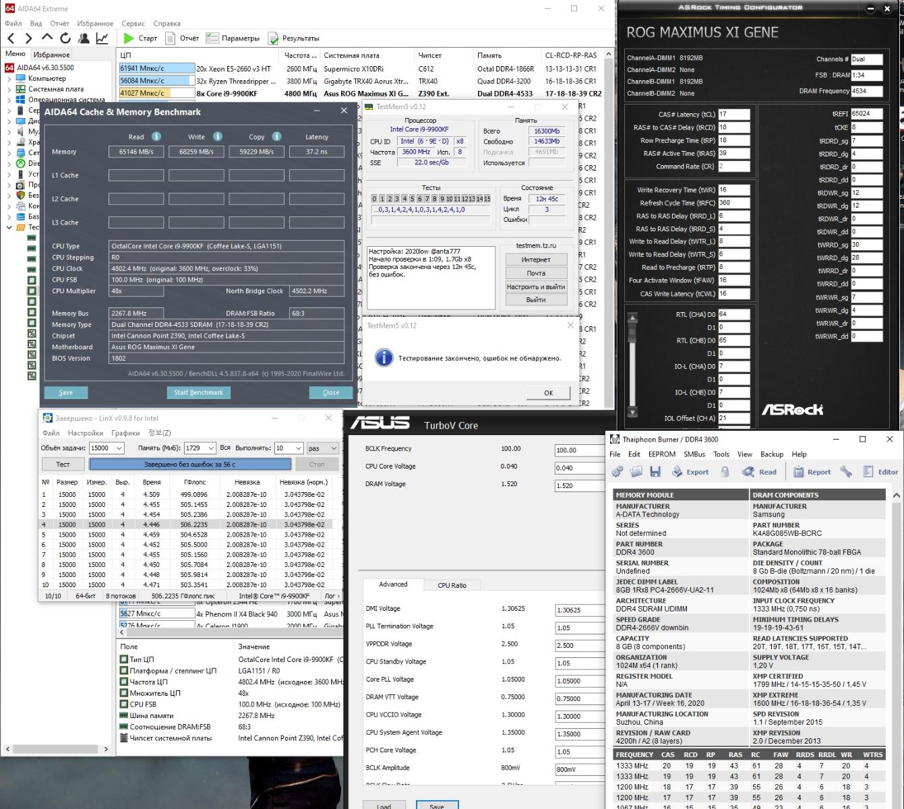The image size is (904, 809).
Task: Click the DRAM Voltage input field in TurboV
Action: pyautogui.click(x=578, y=485)
